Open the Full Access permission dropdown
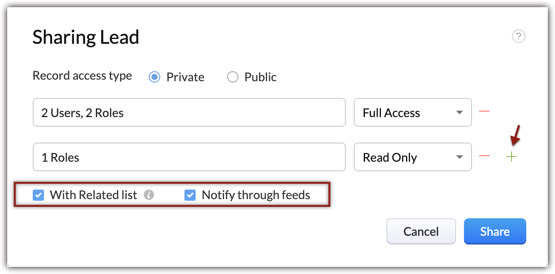 [412, 113]
